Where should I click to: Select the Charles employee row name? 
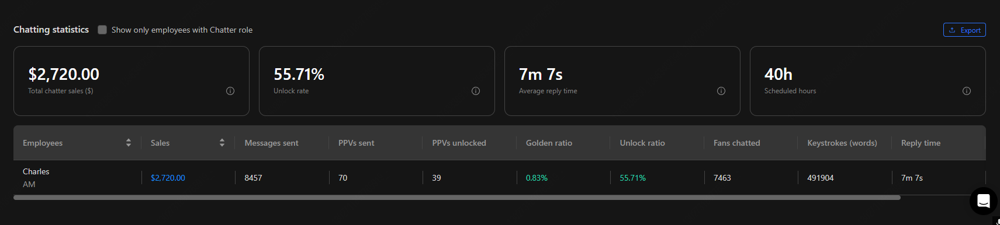(36, 171)
